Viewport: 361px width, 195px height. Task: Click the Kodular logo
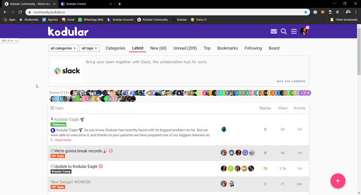coord(68,31)
